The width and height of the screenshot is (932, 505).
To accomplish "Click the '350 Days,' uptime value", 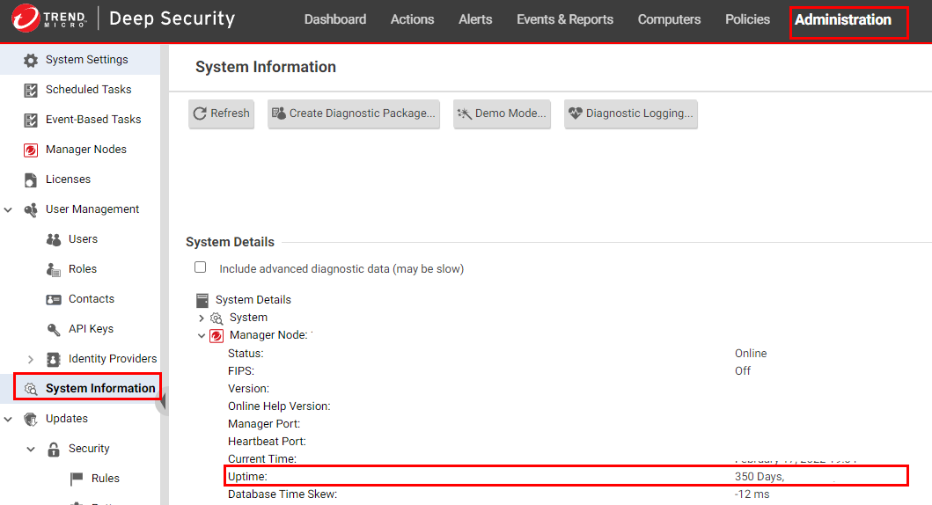I will tap(760, 477).
